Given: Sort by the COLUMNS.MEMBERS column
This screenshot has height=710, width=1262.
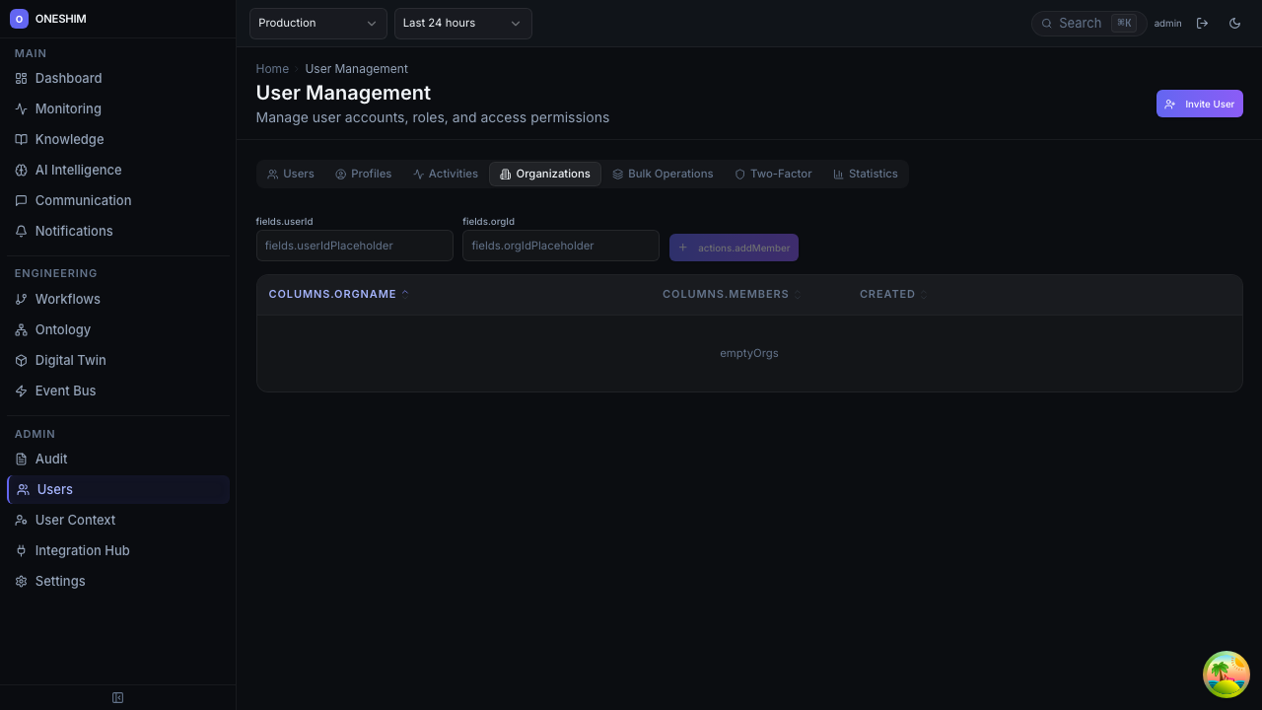Looking at the screenshot, I should point(726,294).
